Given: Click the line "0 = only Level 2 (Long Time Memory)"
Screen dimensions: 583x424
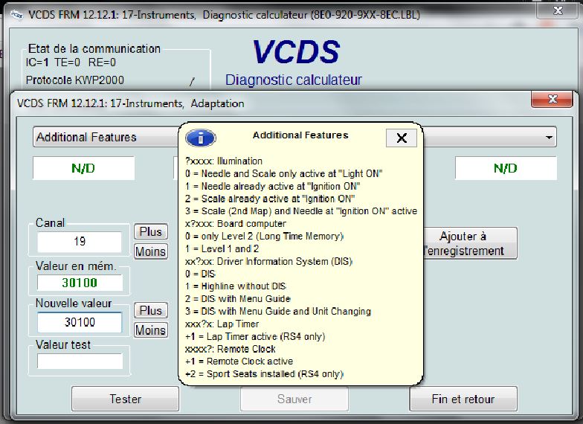Looking at the screenshot, I should (x=265, y=237).
